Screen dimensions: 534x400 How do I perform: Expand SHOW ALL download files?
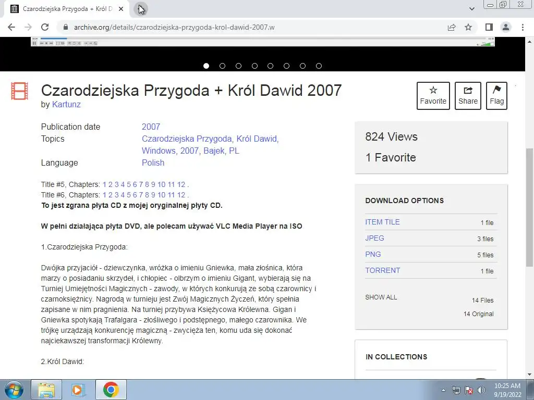381,297
